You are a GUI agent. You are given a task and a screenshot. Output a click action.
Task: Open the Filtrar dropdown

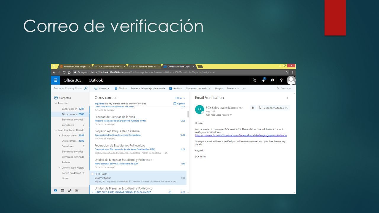tap(180, 98)
